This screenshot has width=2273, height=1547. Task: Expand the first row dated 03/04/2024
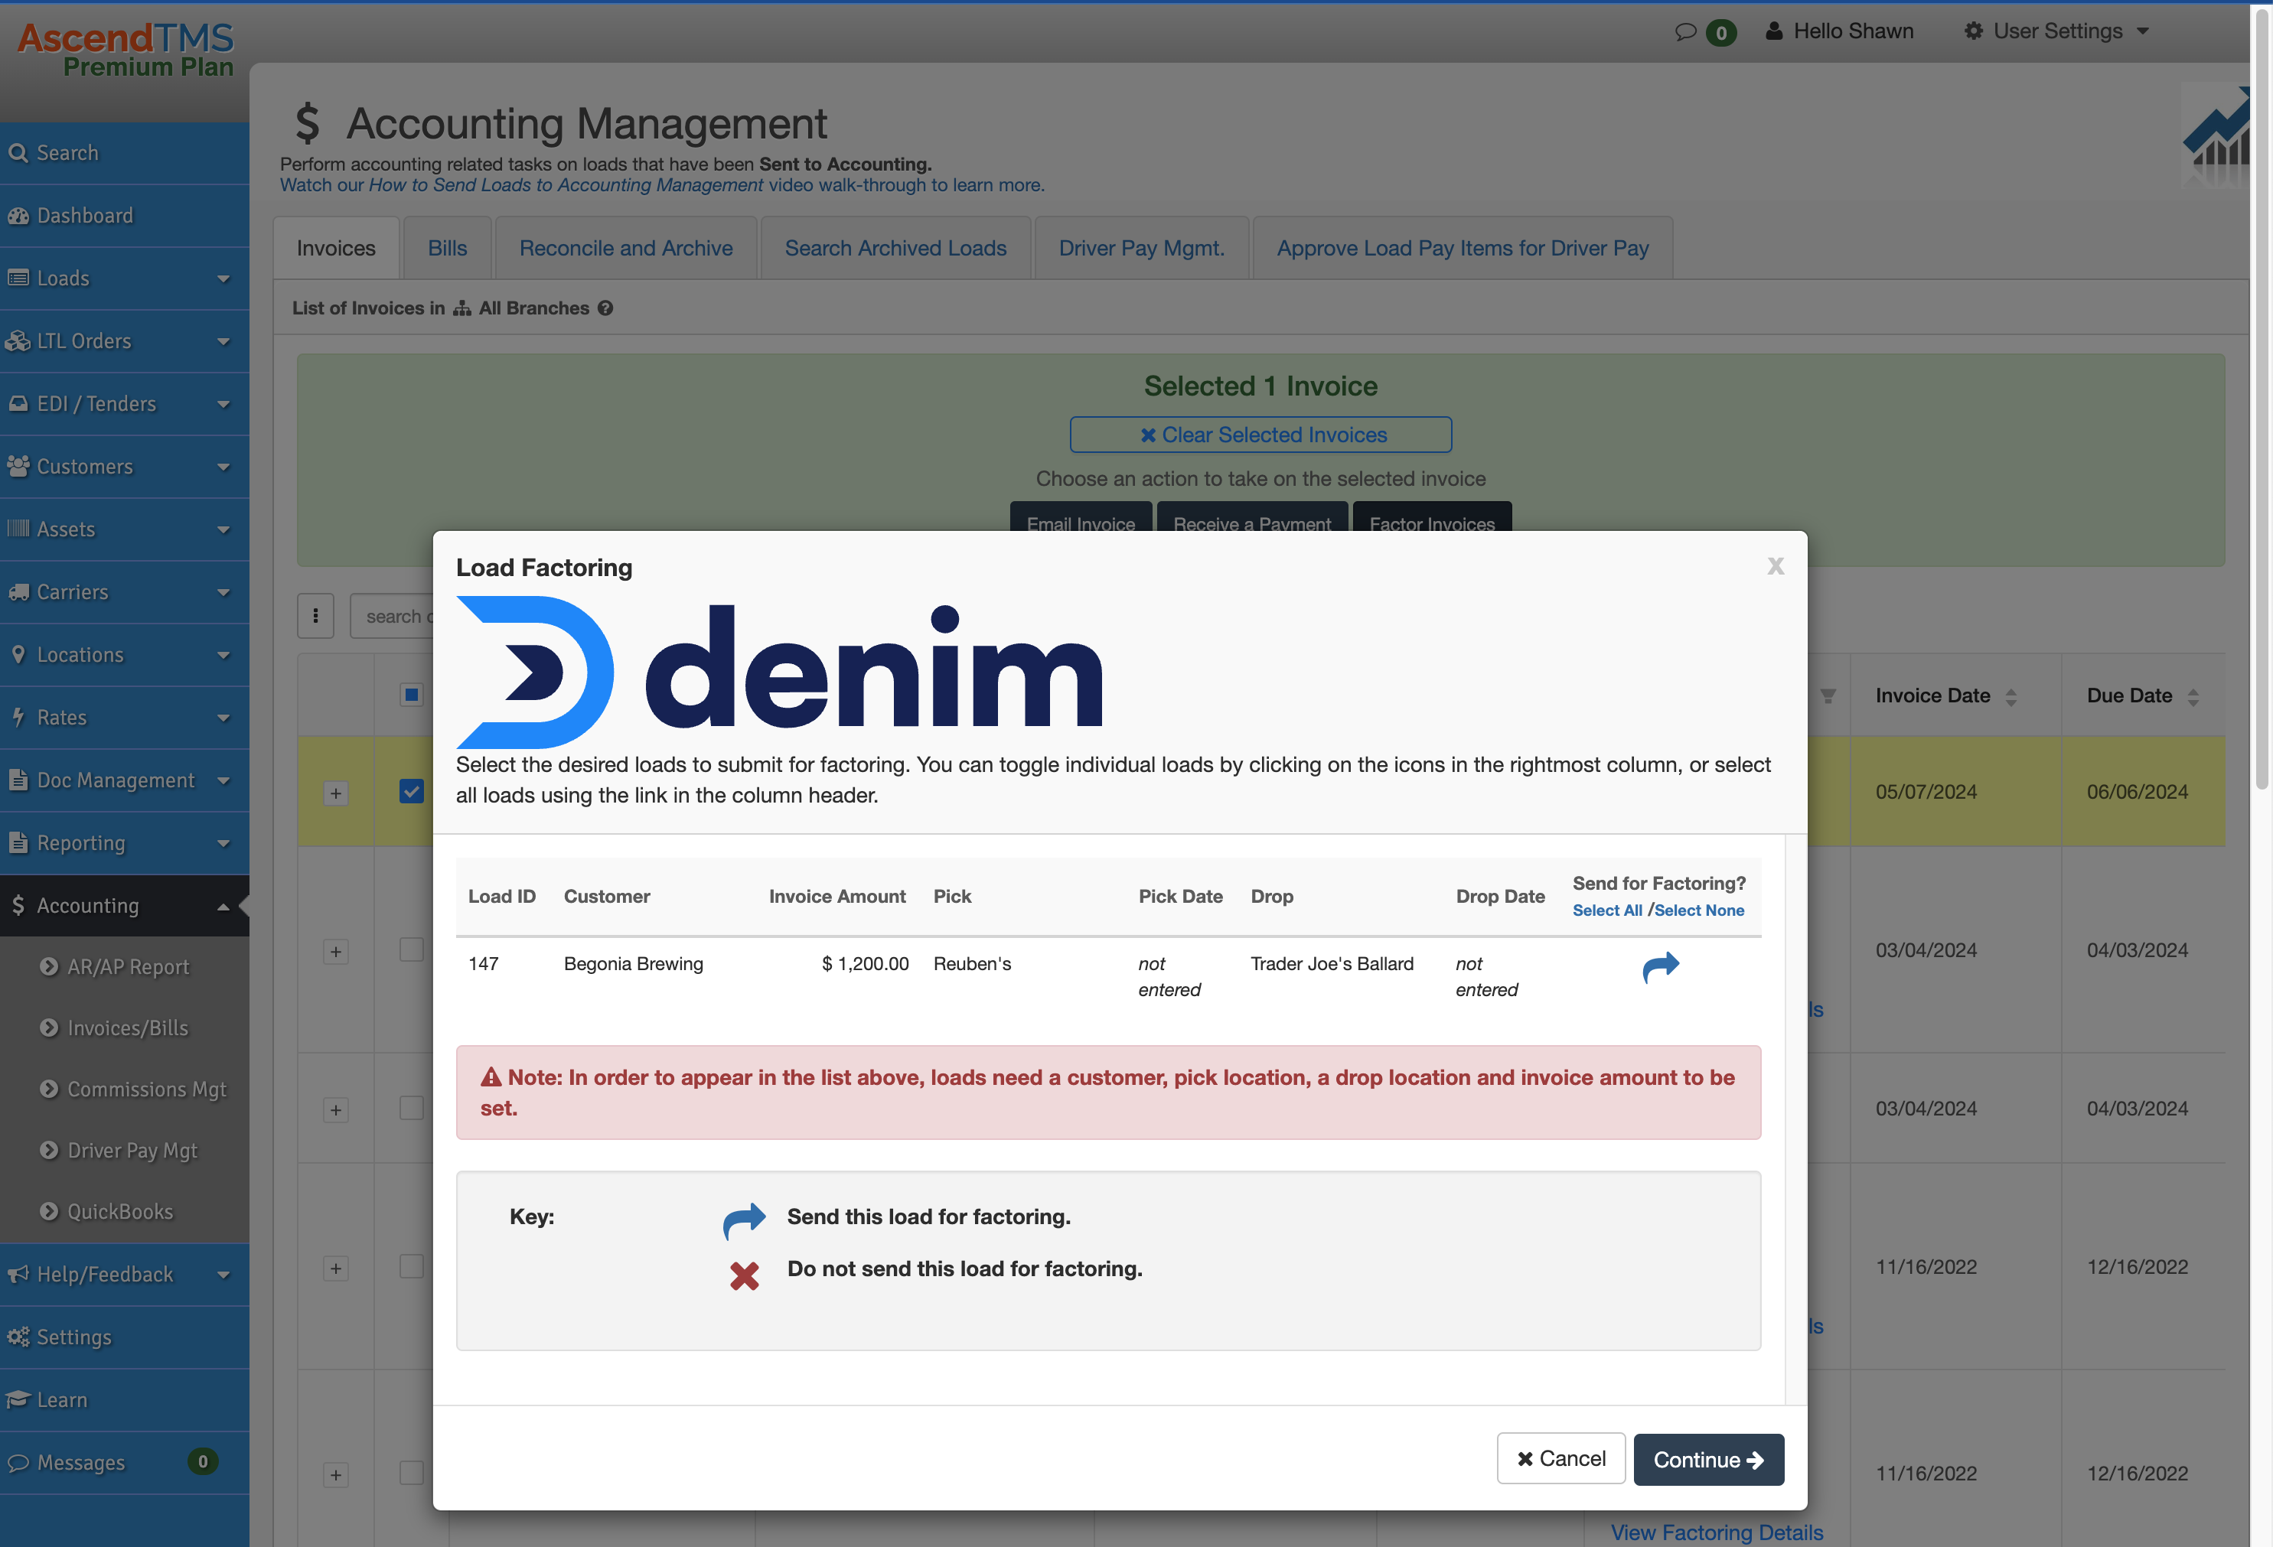click(x=335, y=952)
